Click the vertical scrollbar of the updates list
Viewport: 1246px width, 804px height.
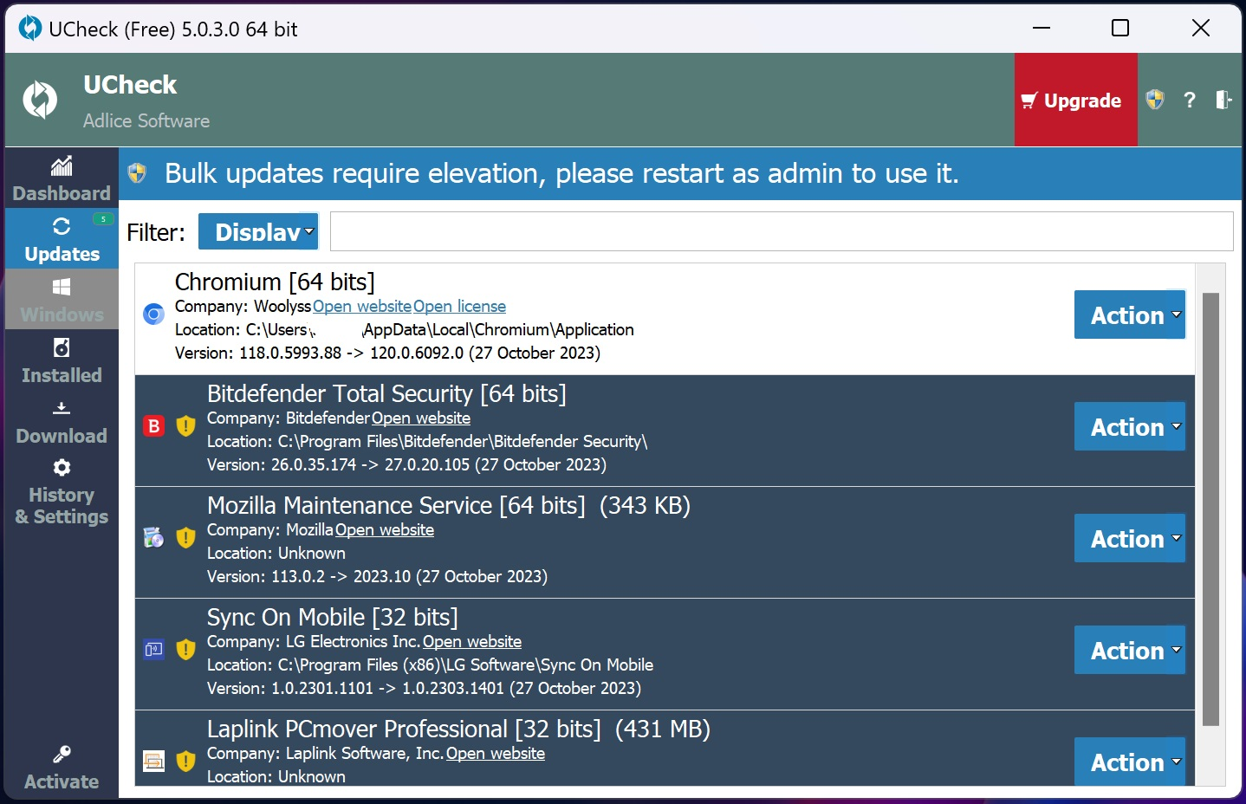[x=1210, y=509]
